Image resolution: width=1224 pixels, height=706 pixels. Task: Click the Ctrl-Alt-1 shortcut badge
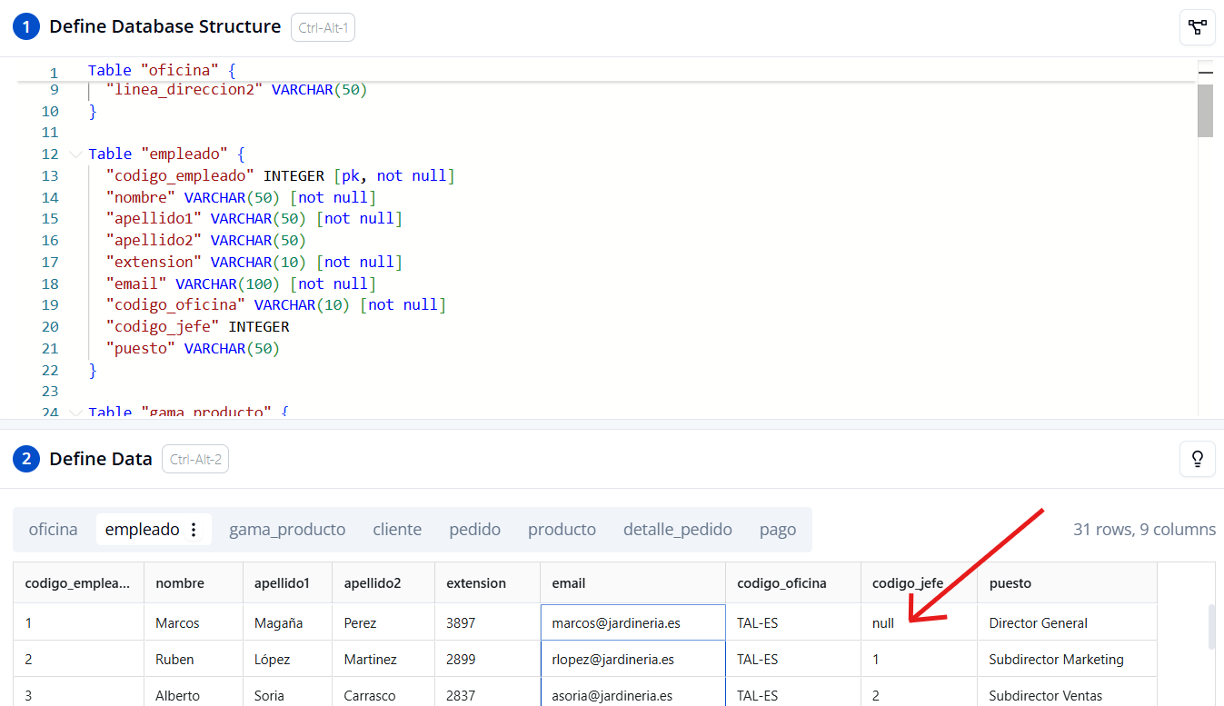pyautogui.click(x=323, y=27)
